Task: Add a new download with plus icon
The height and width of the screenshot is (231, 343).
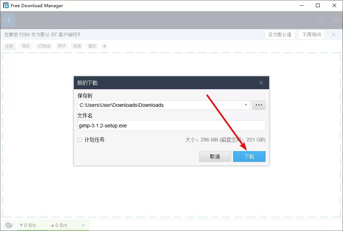Action: 9,20
